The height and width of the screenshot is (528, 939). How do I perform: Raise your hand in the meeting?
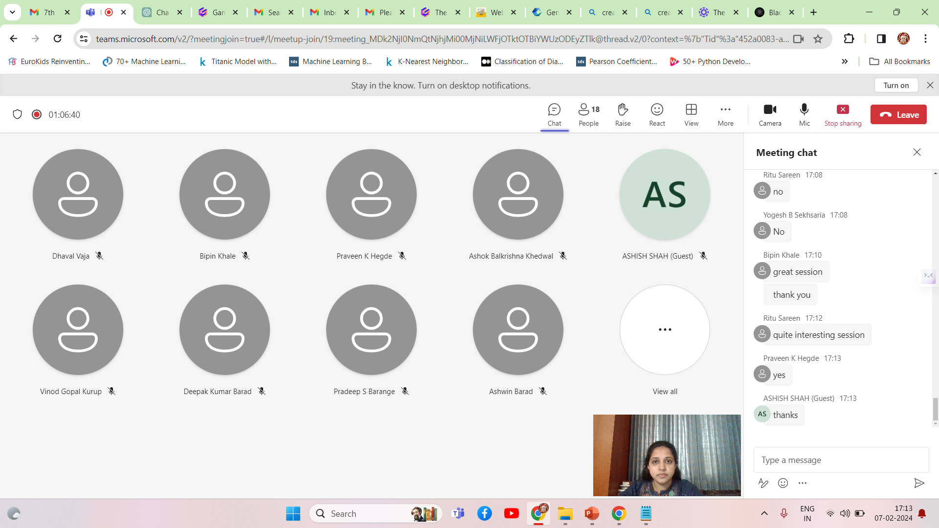pyautogui.click(x=623, y=114)
